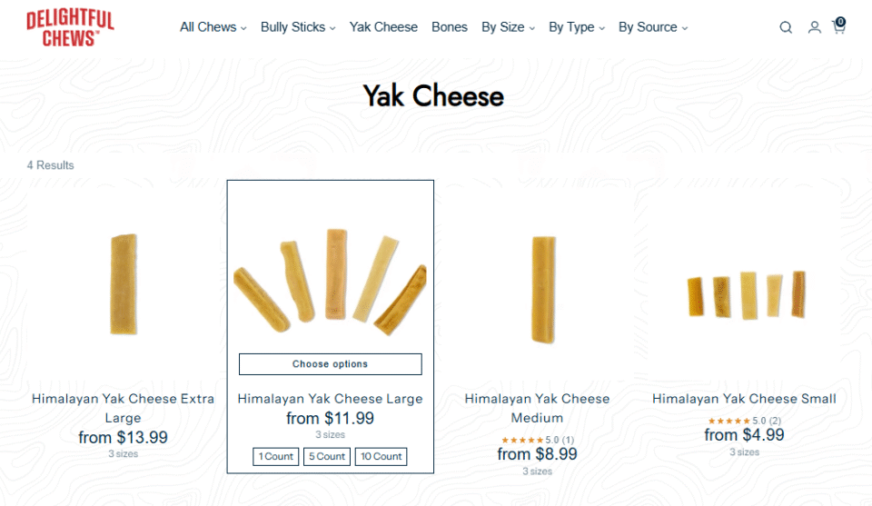Expand the By Type dropdown menu
The width and height of the screenshot is (872, 506).
(577, 27)
